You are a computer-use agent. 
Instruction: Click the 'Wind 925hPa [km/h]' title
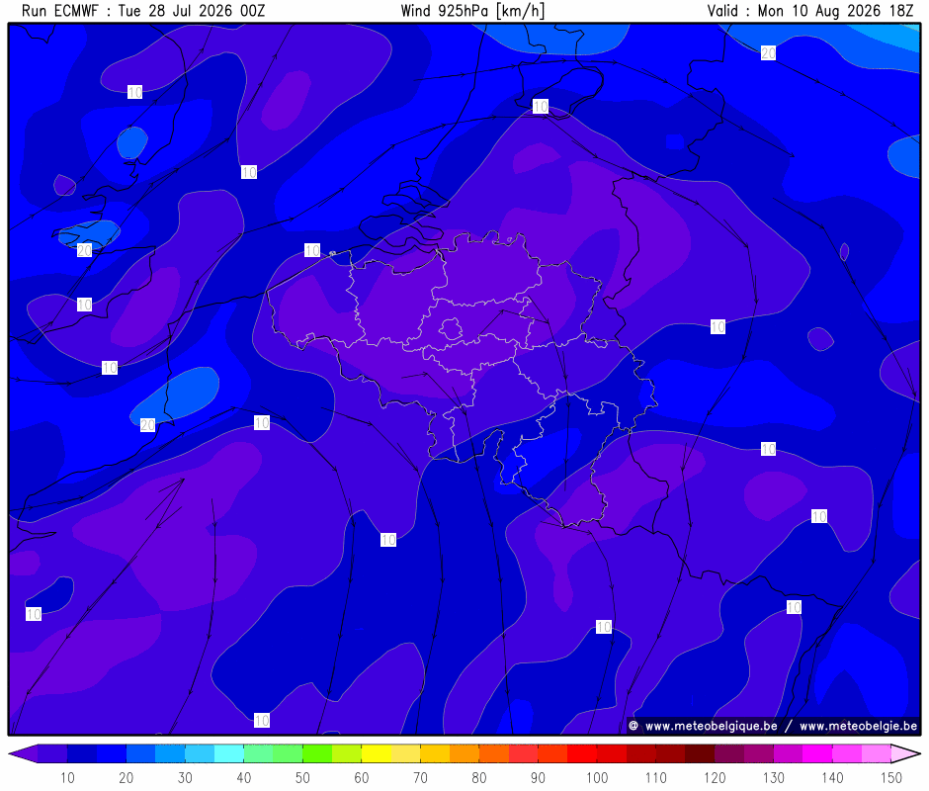pyautogui.click(x=472, y=11)
